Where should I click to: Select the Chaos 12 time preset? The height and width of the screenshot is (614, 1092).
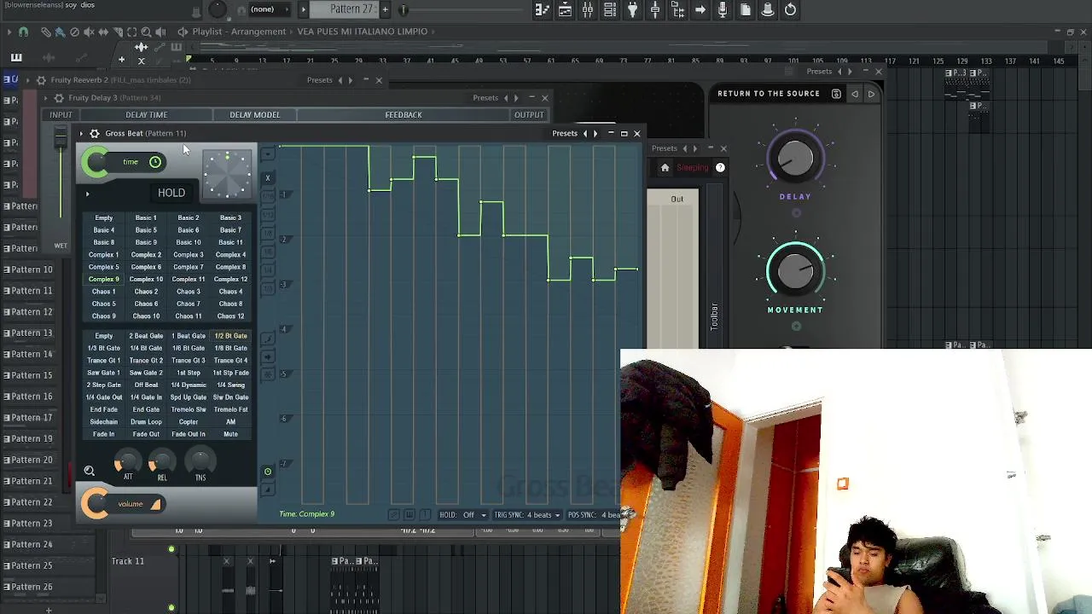coord(230,316)
